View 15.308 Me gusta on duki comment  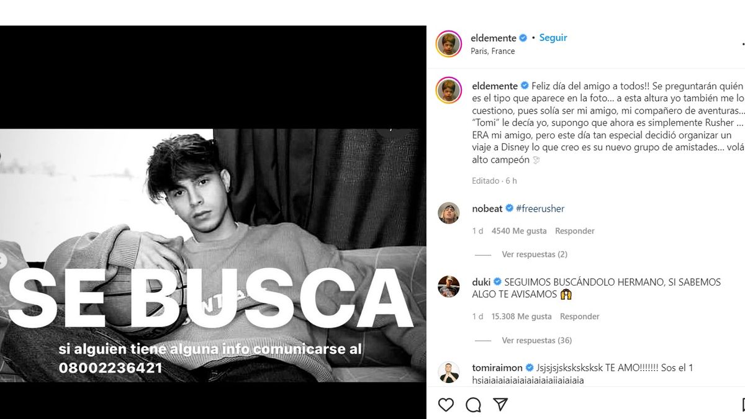[x=521, y=317]
